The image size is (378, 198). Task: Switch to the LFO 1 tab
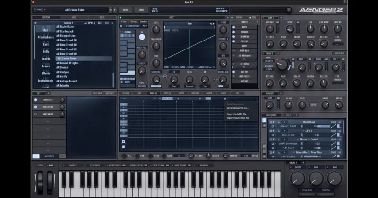pos(288,115)
